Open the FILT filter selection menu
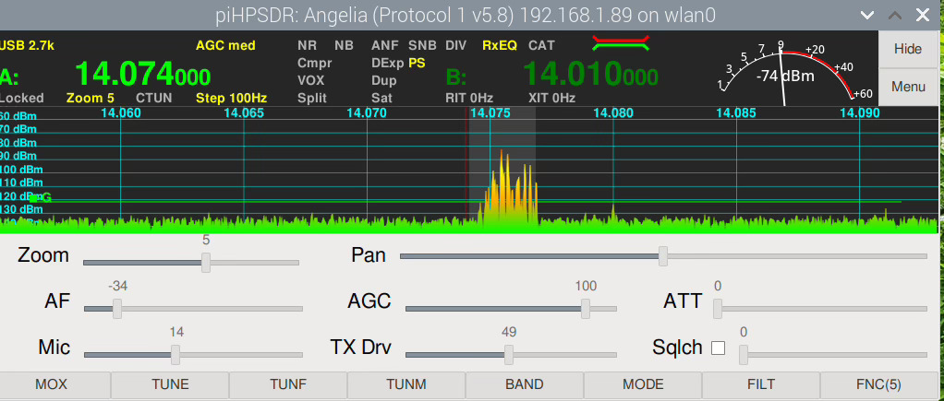Image resolution: width=944 pixels, height=401 pixels. tap(760, 384)
